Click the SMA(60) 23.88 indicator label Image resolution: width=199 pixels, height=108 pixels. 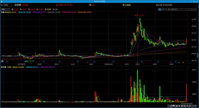pyautogui.click(x=54, y=12)
